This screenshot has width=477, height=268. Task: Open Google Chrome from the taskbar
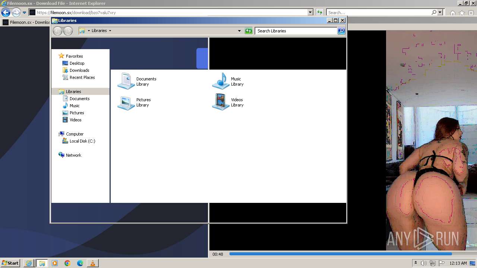coord(67,263)
